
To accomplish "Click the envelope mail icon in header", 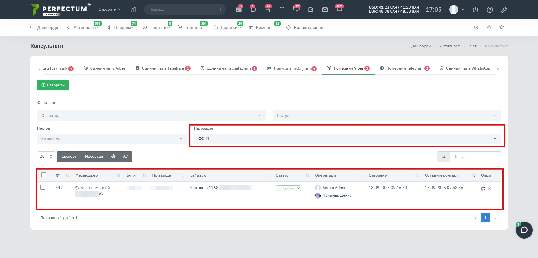I will click(x=325, y=10).
